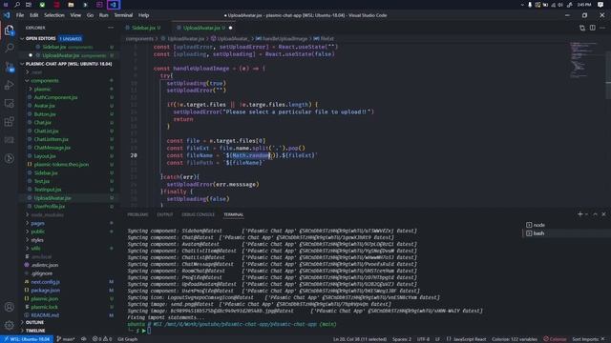
Task: Open the Go menu
Action: (x=90, y=15)
